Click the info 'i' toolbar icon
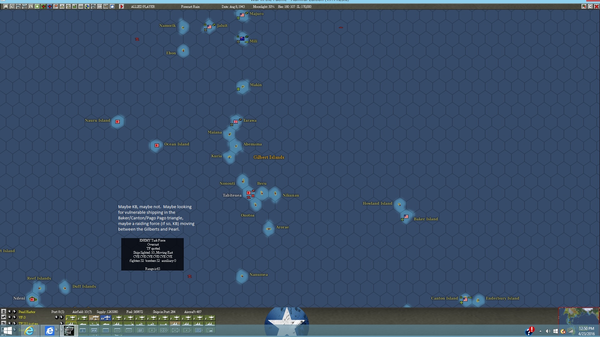 (31, 6)
